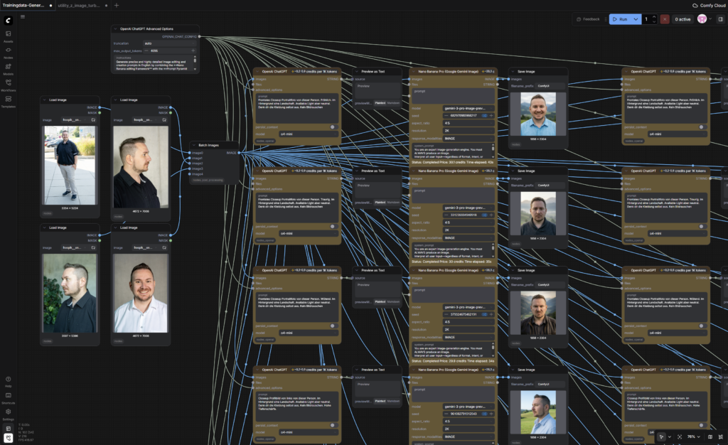
Task: Open Settings in the sidebar
Action: [x=9, y=413]
